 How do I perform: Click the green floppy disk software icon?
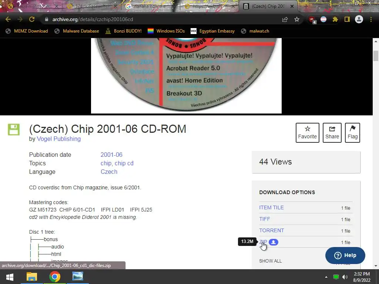pos(14,129)
